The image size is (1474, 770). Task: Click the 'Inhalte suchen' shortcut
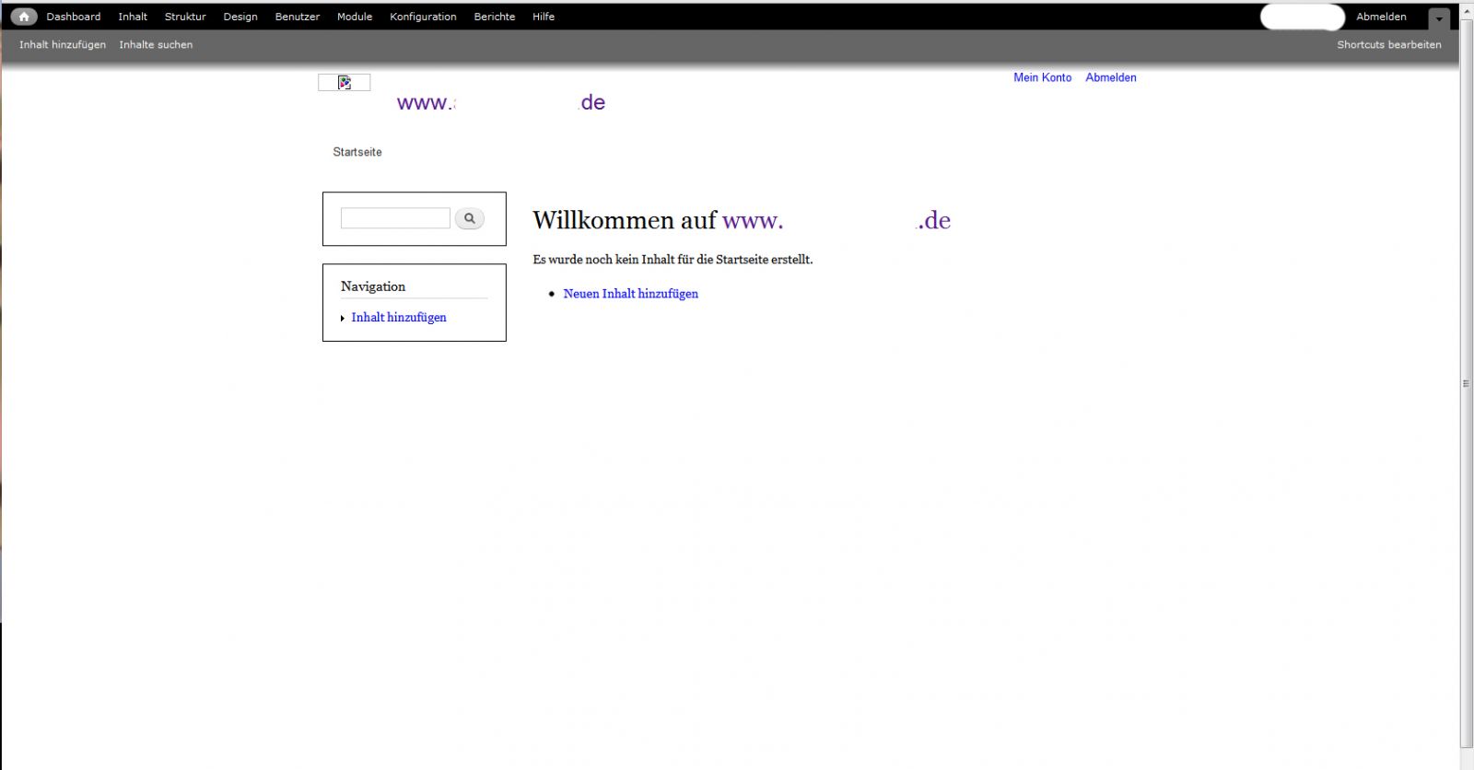tap(156, 44)
